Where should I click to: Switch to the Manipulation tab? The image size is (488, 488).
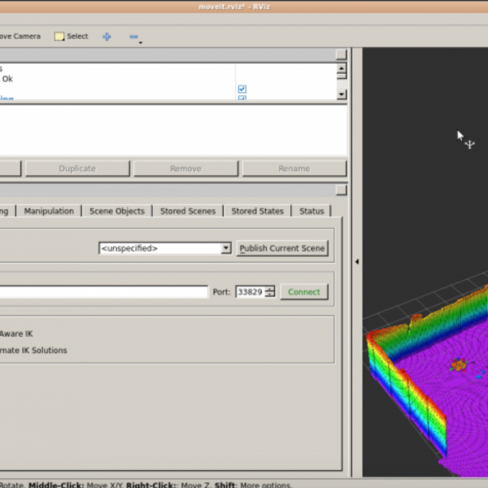coord(49,211)
